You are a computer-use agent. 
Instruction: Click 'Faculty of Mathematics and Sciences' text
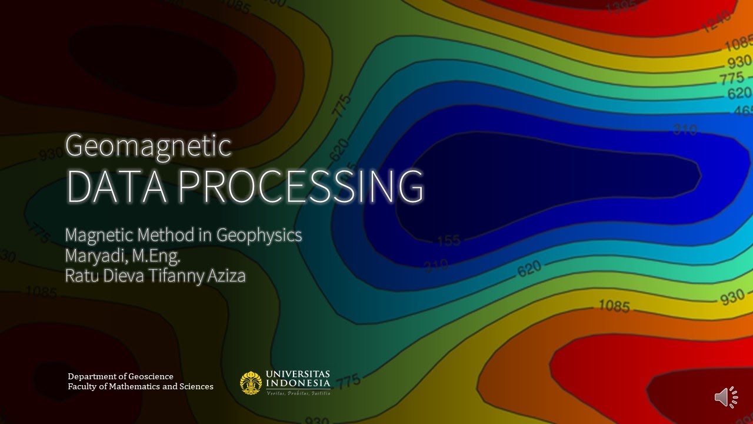click(141, 386)
